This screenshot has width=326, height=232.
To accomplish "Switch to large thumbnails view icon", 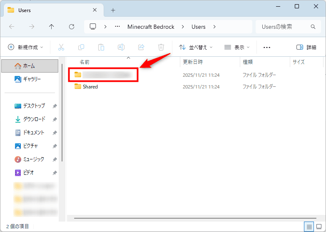I will click(319, 227).
